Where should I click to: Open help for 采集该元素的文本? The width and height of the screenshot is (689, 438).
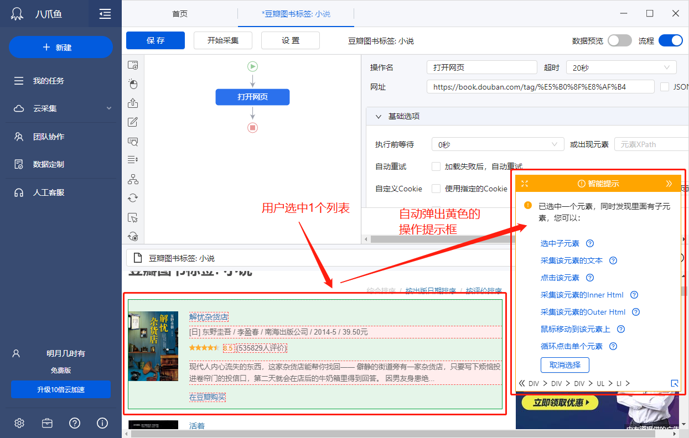pyautogui.click(x=613, y=260)
